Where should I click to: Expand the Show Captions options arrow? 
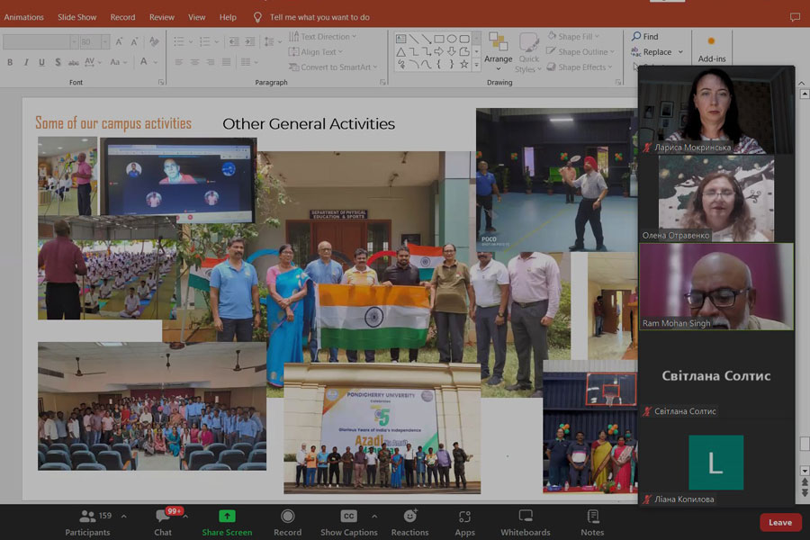[374, 517]
